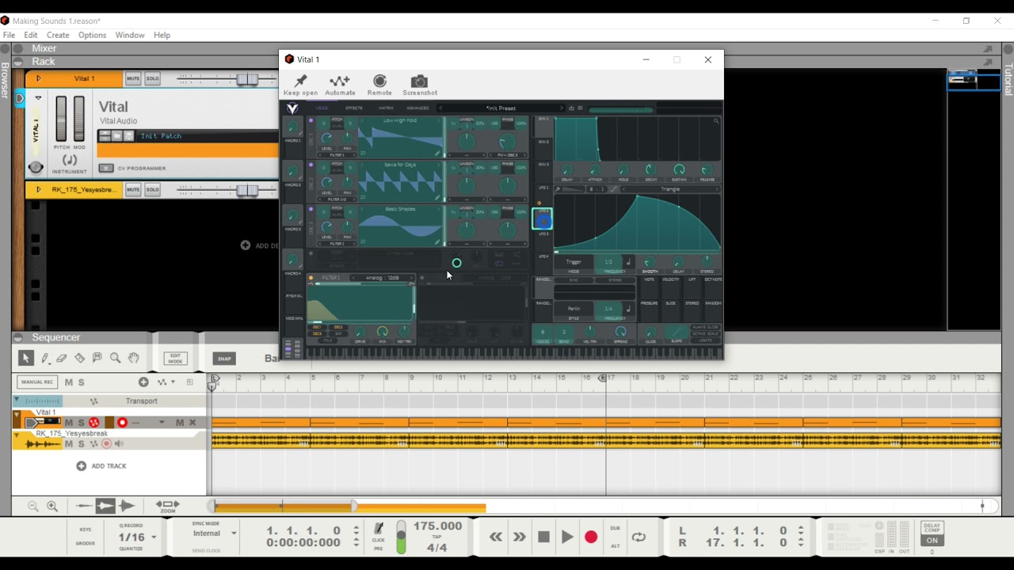Mute the RK_175_Yesyesbreak rack channel
This screenshot has height=570, width=1014.
click(x=133, y=189)
